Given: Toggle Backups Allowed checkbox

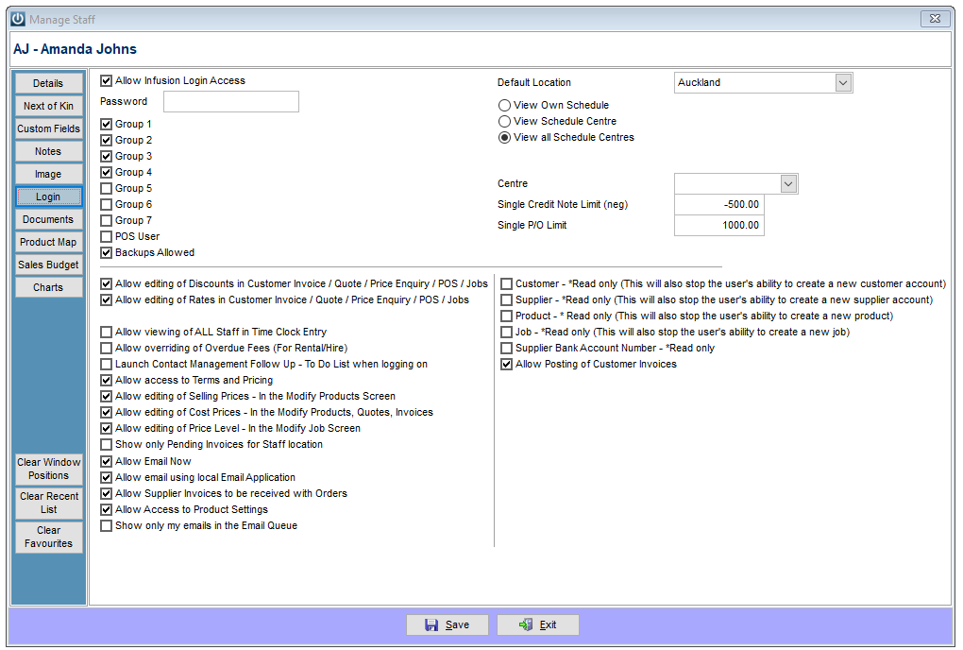Looking at the screenshot, I should [x=107, y=252].
